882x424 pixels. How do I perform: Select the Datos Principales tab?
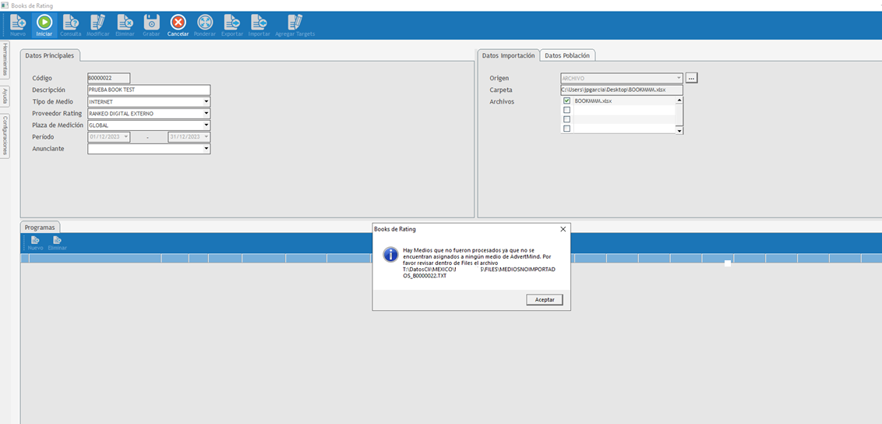[x=50, y=55]
